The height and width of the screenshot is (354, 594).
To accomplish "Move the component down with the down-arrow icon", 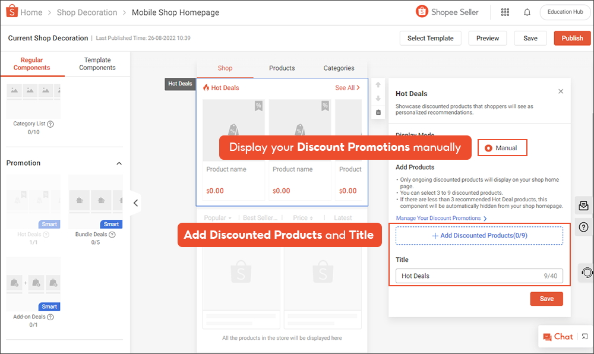I will pyautogui.click(x=378, y=98).
